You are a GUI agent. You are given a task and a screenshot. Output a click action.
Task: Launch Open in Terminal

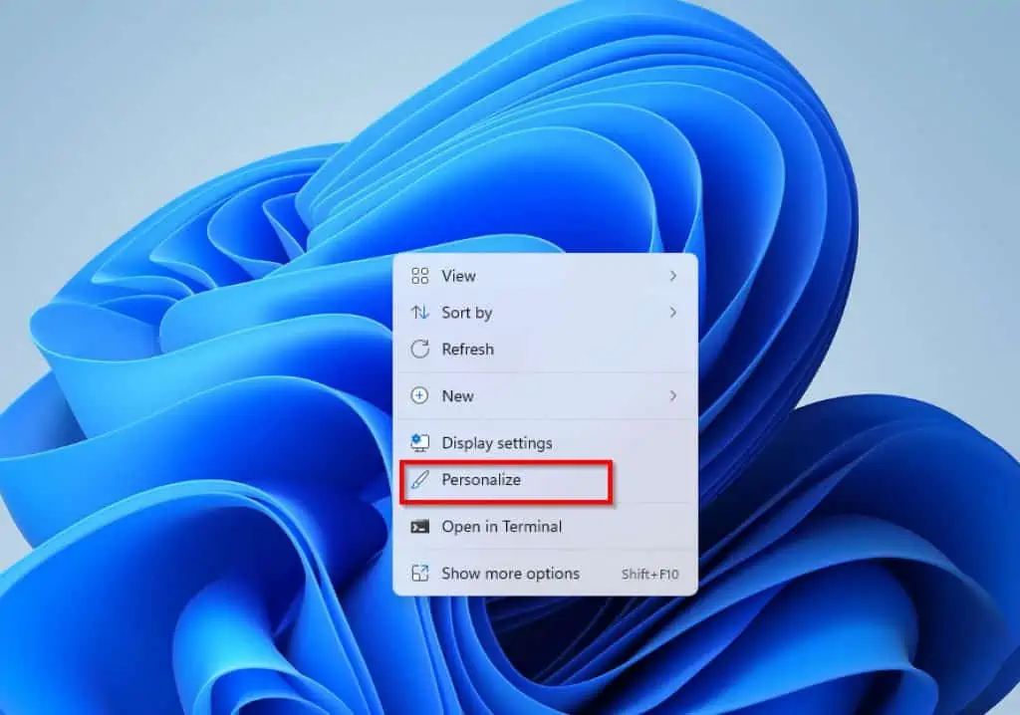[x=502, y=527]
